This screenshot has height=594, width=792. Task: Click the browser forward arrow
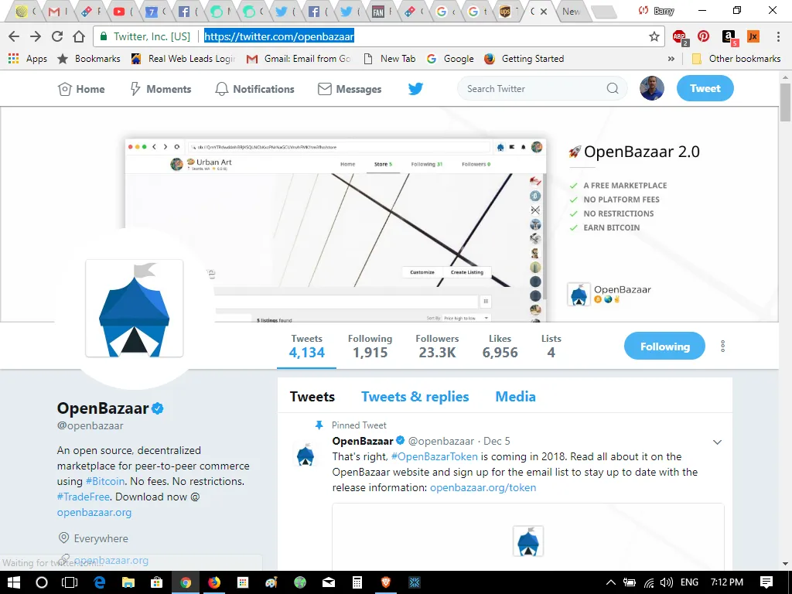36,36
